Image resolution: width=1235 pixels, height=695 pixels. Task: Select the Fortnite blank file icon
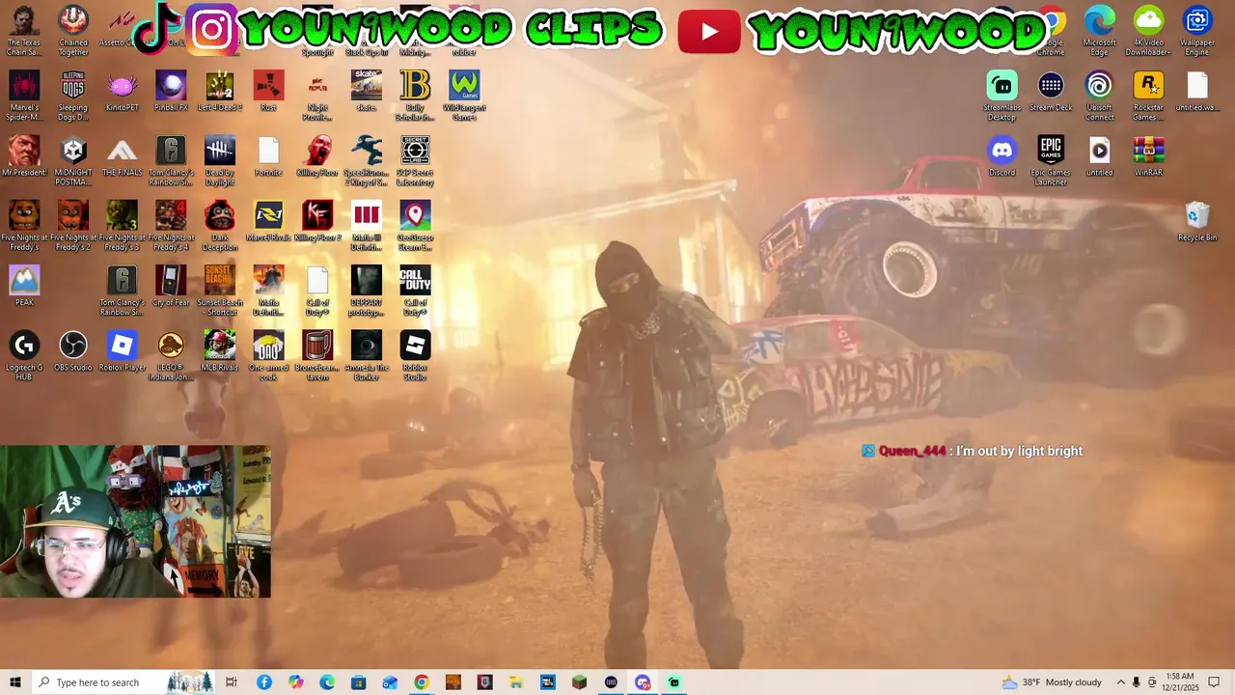[x=268, y=156]
